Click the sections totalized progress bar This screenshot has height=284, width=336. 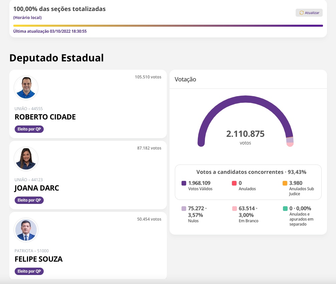coord(168,25)
